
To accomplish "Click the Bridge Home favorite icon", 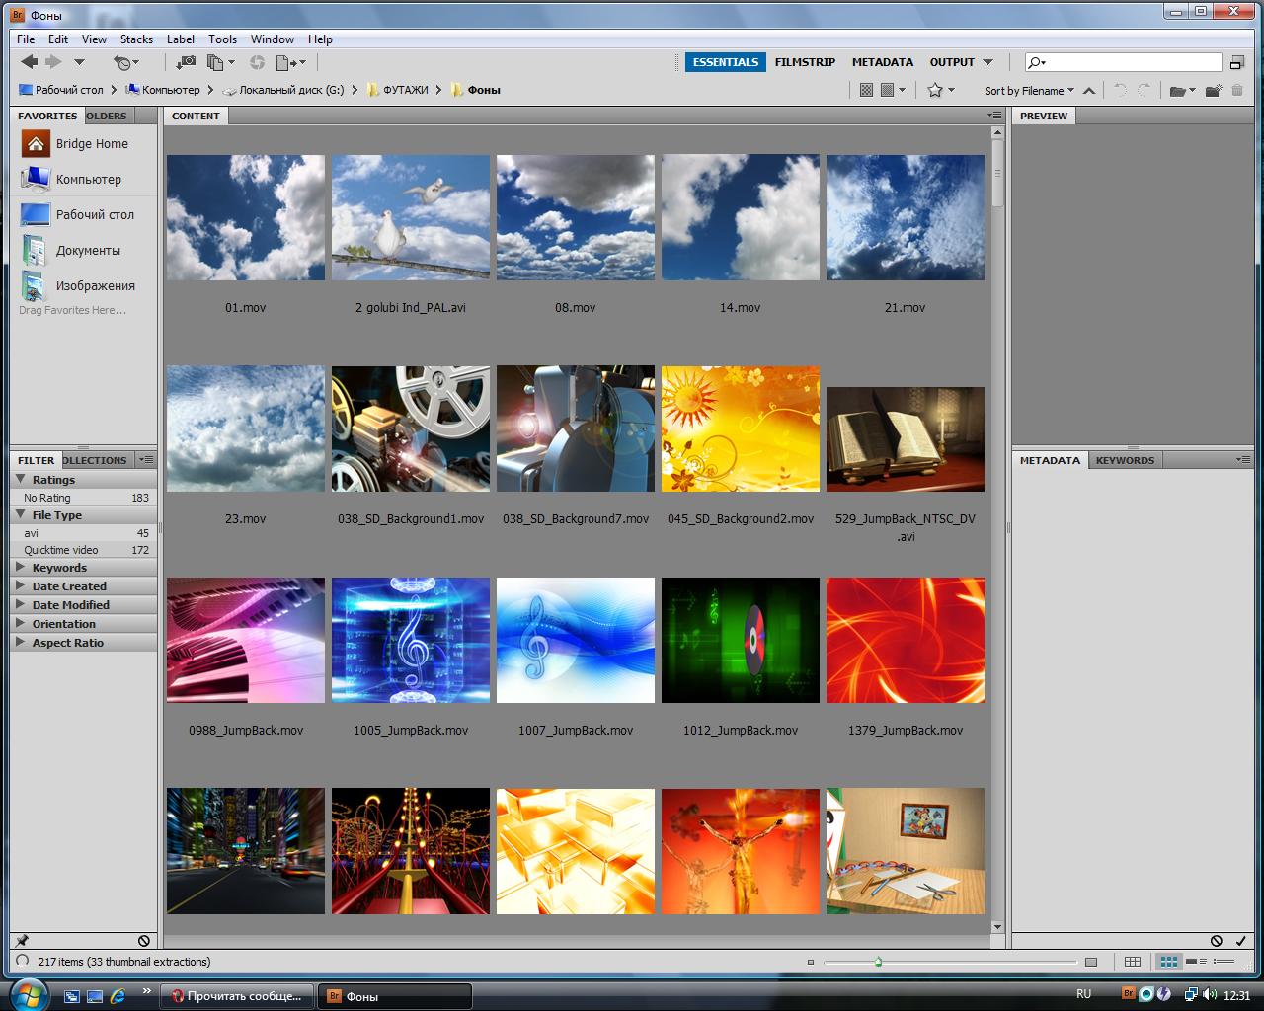I will tap(36, 144).
